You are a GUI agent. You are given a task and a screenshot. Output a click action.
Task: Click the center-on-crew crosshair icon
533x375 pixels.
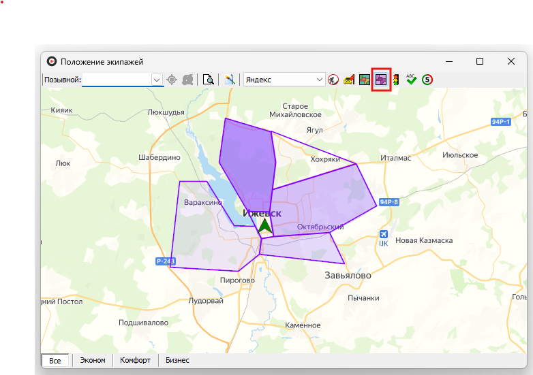pyautogui.click(x=172, y=80)
